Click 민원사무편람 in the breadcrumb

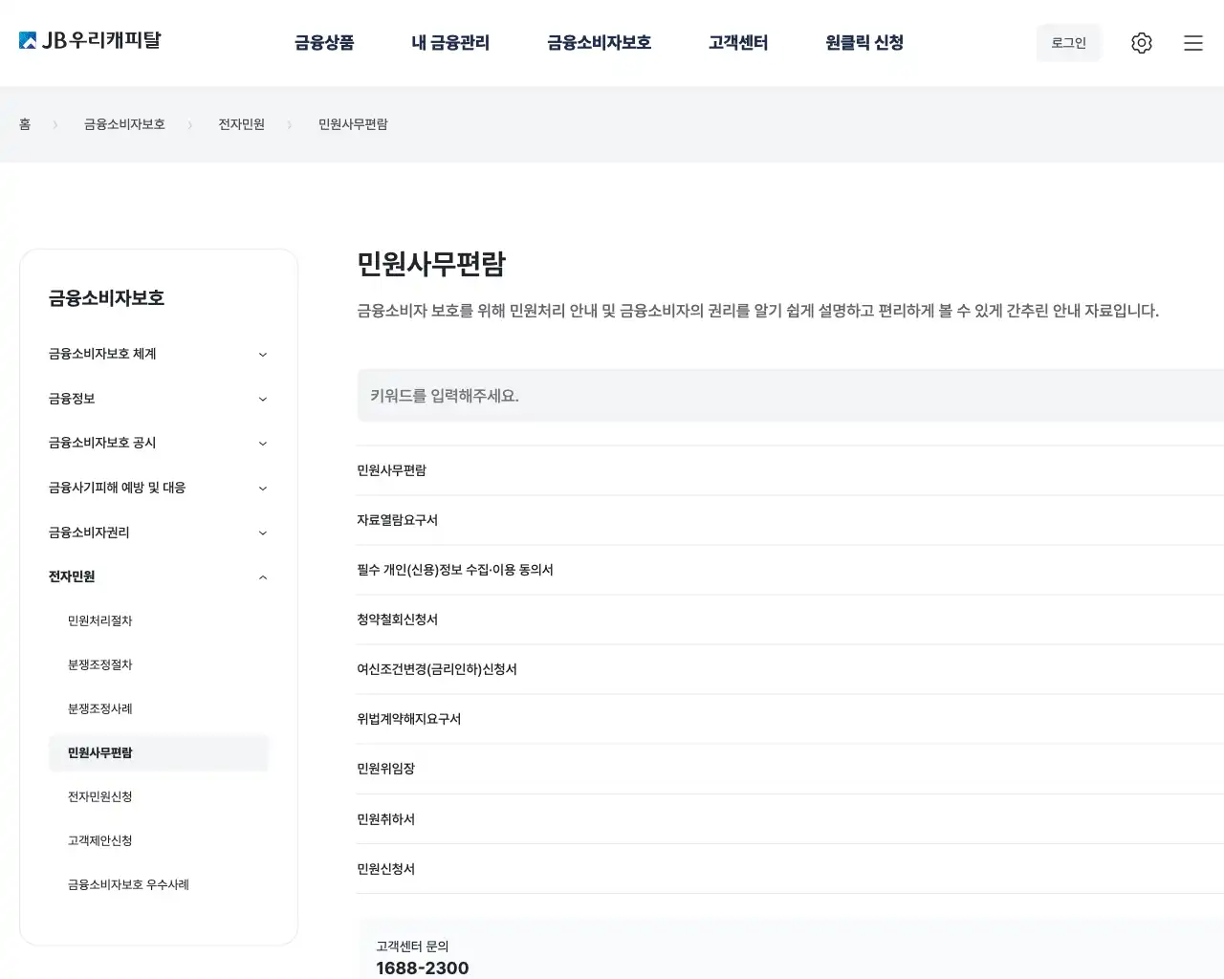click(353, 124)
